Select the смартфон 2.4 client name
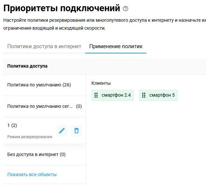The height and width of the screenshot is (188, 206). tap(116, 95)
